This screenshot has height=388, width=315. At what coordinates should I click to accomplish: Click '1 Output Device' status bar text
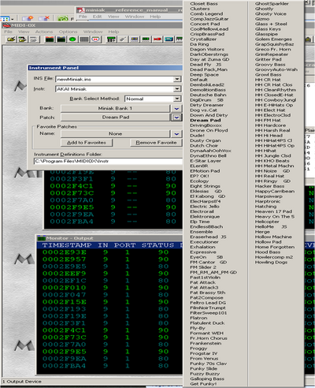point(22,382)
